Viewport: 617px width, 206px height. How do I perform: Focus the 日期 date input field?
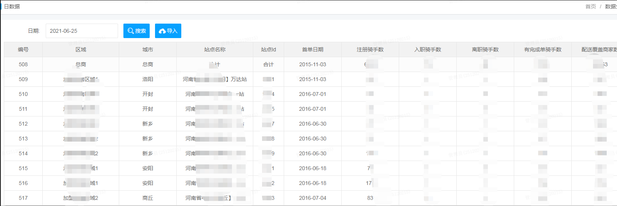(x=82, y=31)
